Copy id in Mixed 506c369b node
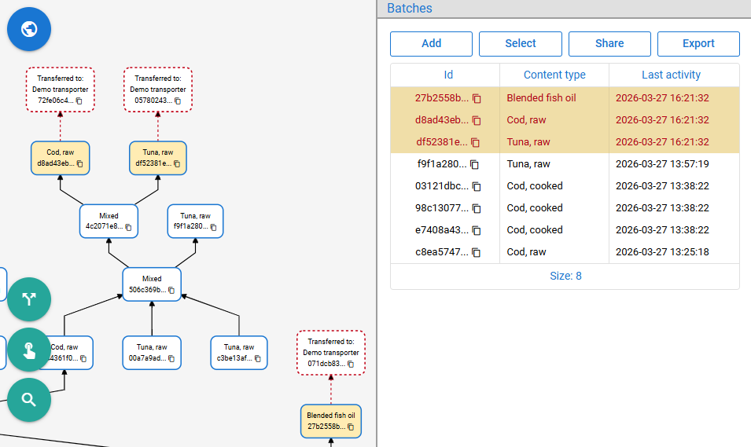Image resolution: width=751 pixels, height=447 pixels. click(171, 290)
